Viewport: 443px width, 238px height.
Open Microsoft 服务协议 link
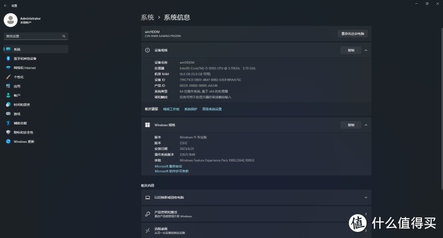click(x=168, y=166)
